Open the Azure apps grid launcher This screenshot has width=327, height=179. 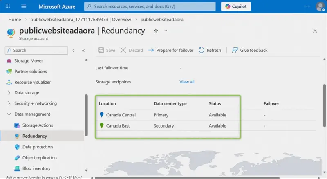tap(8, 6)
